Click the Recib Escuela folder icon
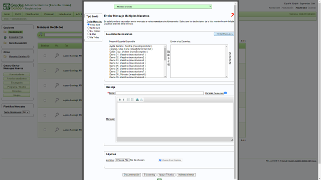The height and width of the screenshot is (180, 321). [5, 43]
